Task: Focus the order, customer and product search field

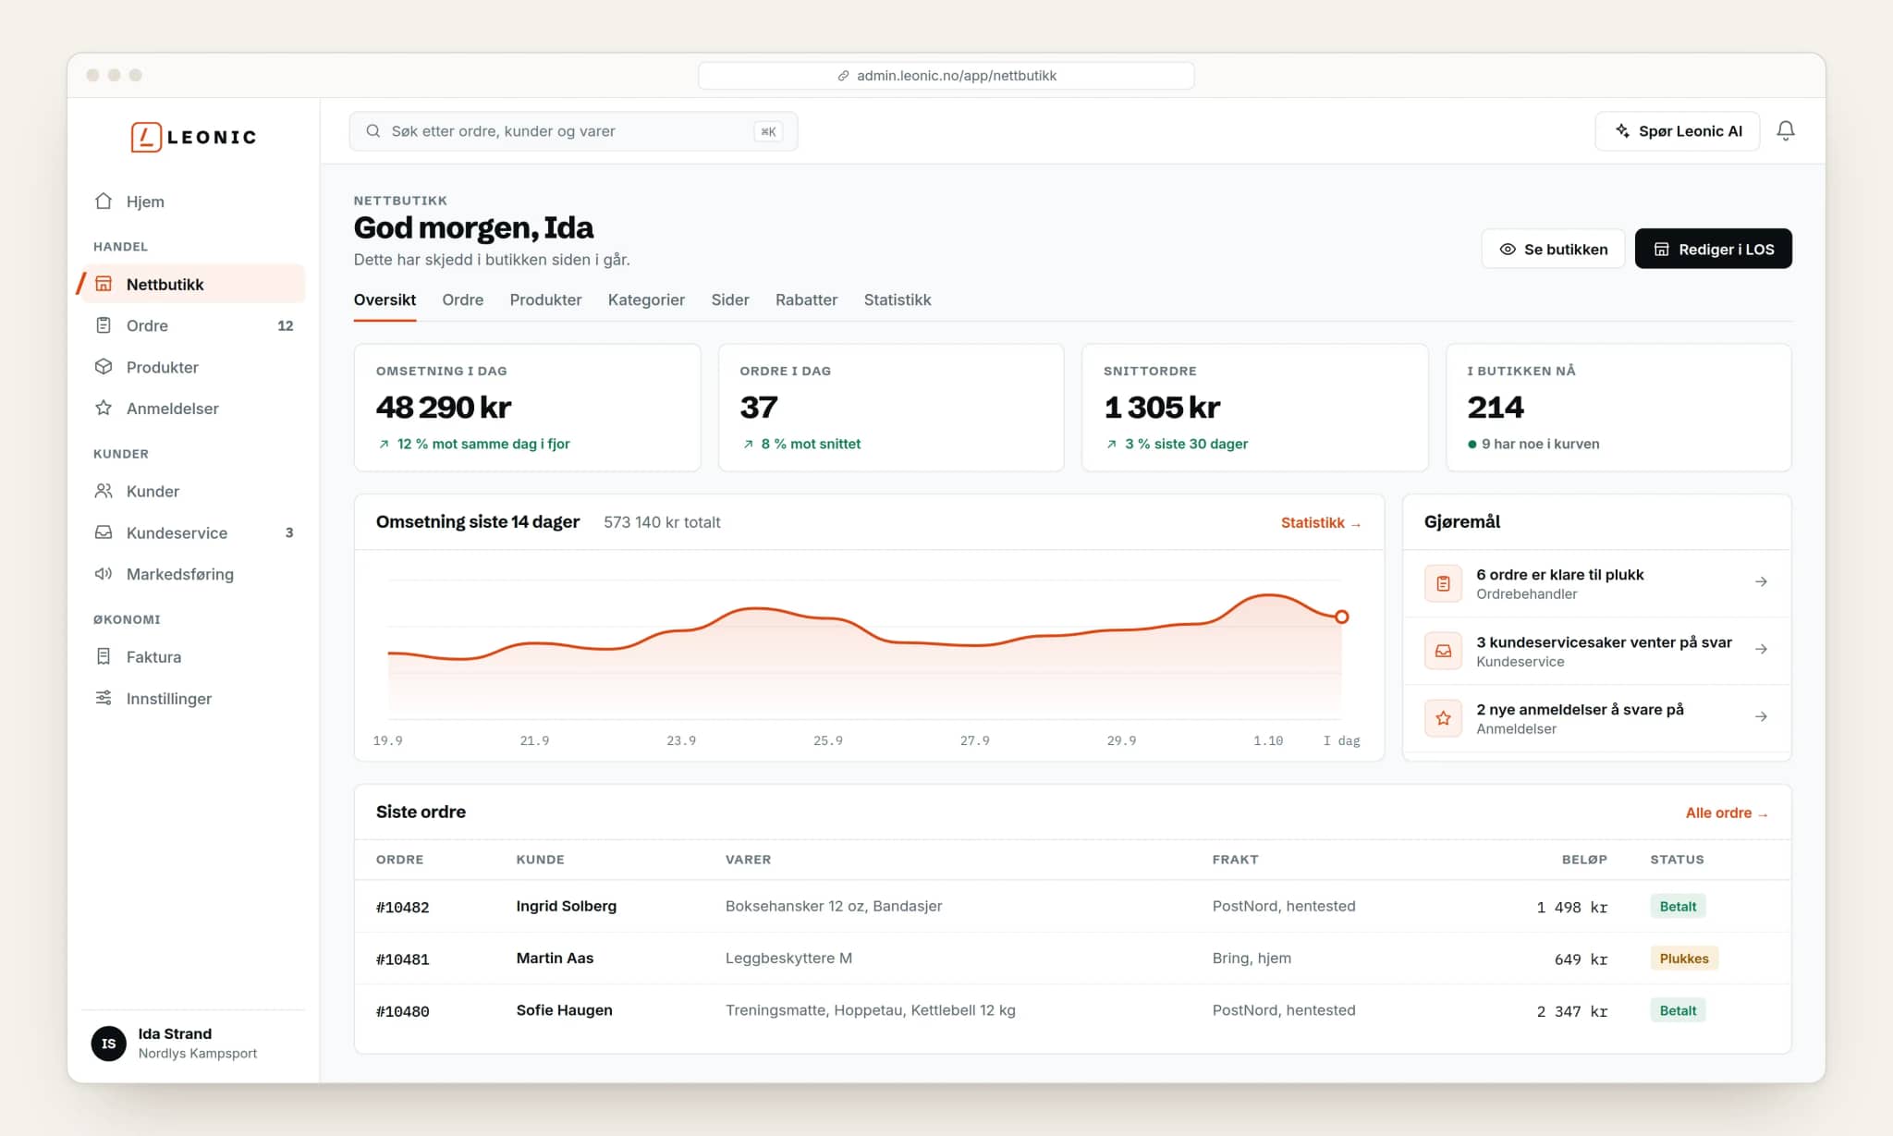Action: (x=573, y=131)
